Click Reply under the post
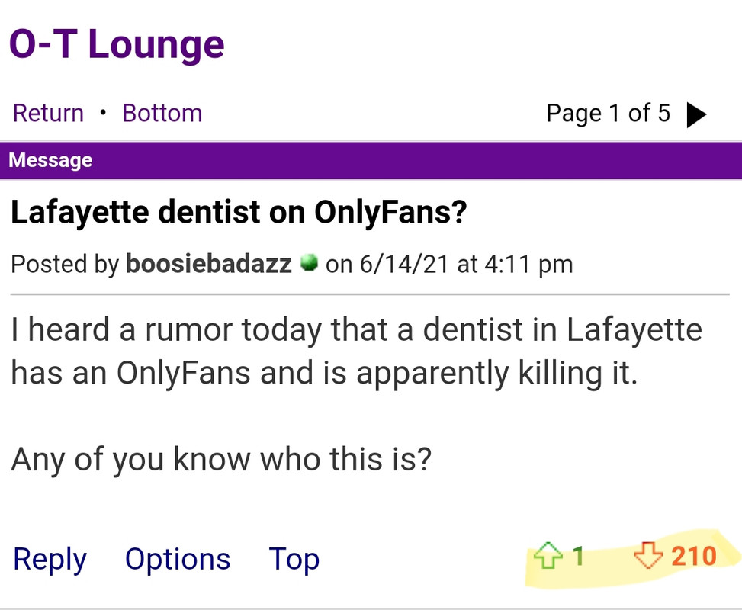 pyautogui.click(x=50, y=559)
